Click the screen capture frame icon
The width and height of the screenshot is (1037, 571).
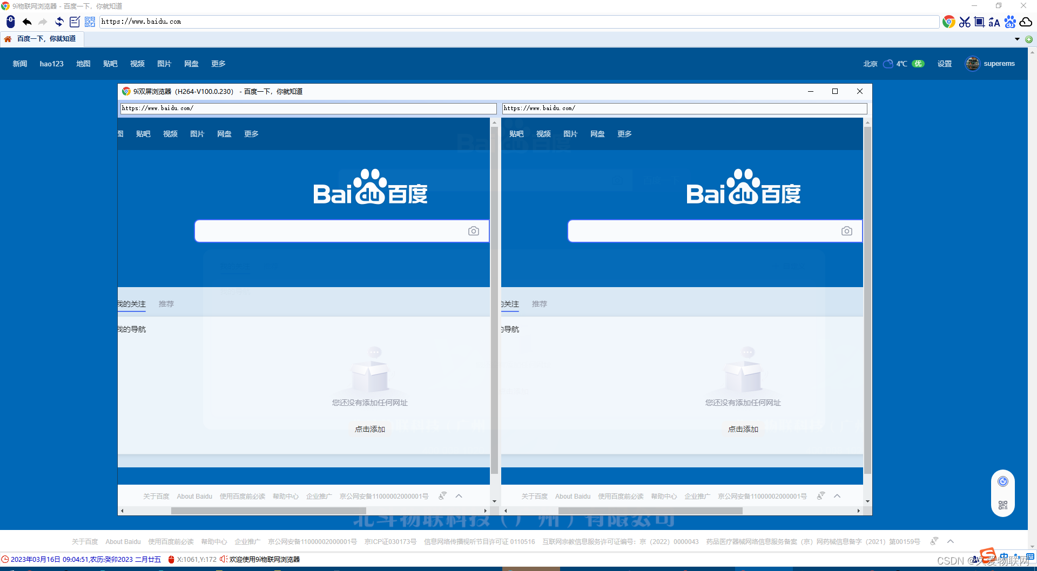979,22
